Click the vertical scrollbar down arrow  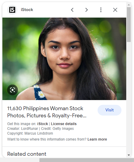click(129, 155)
